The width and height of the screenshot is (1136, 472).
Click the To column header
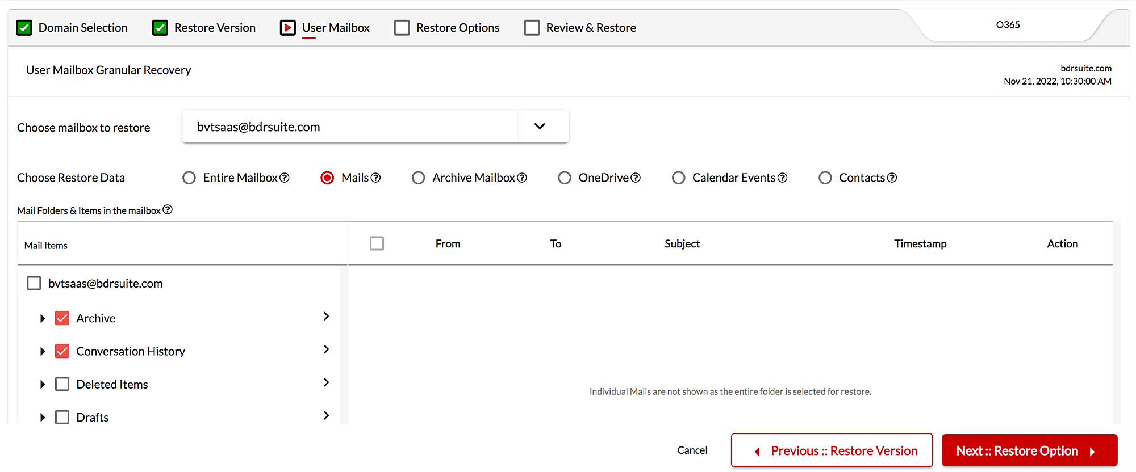coord(556,243)
